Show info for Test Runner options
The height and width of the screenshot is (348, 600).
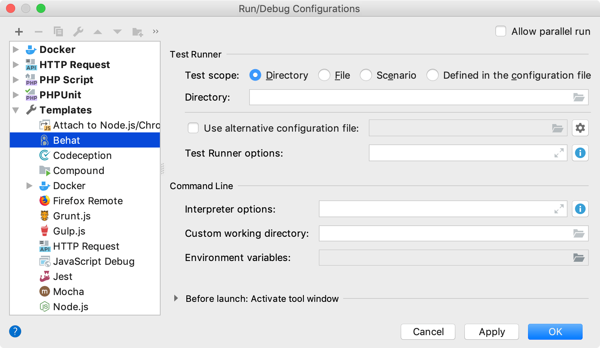tap(580, 153)
